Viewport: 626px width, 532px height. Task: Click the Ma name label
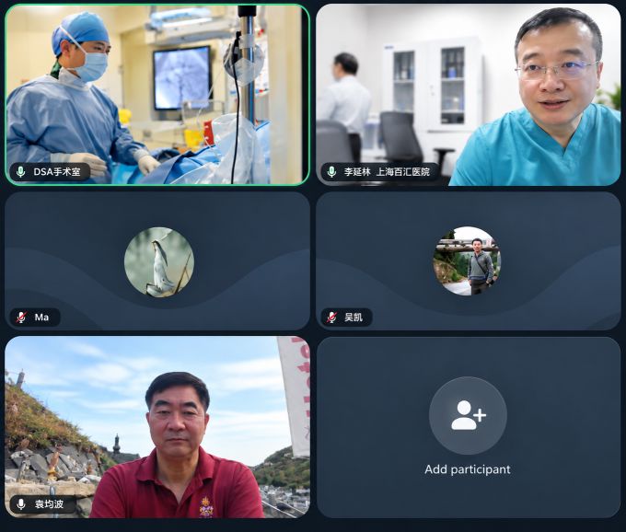41,318
